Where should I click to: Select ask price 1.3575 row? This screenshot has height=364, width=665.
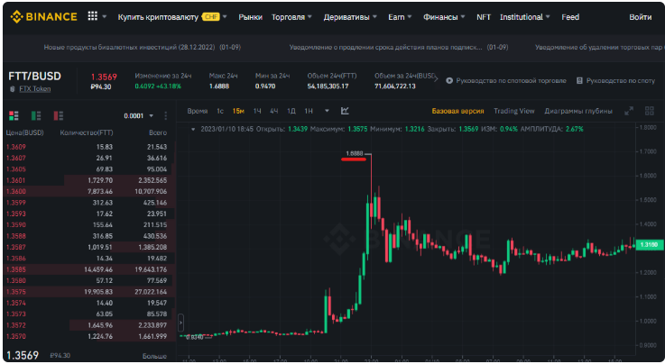point(89,292)
